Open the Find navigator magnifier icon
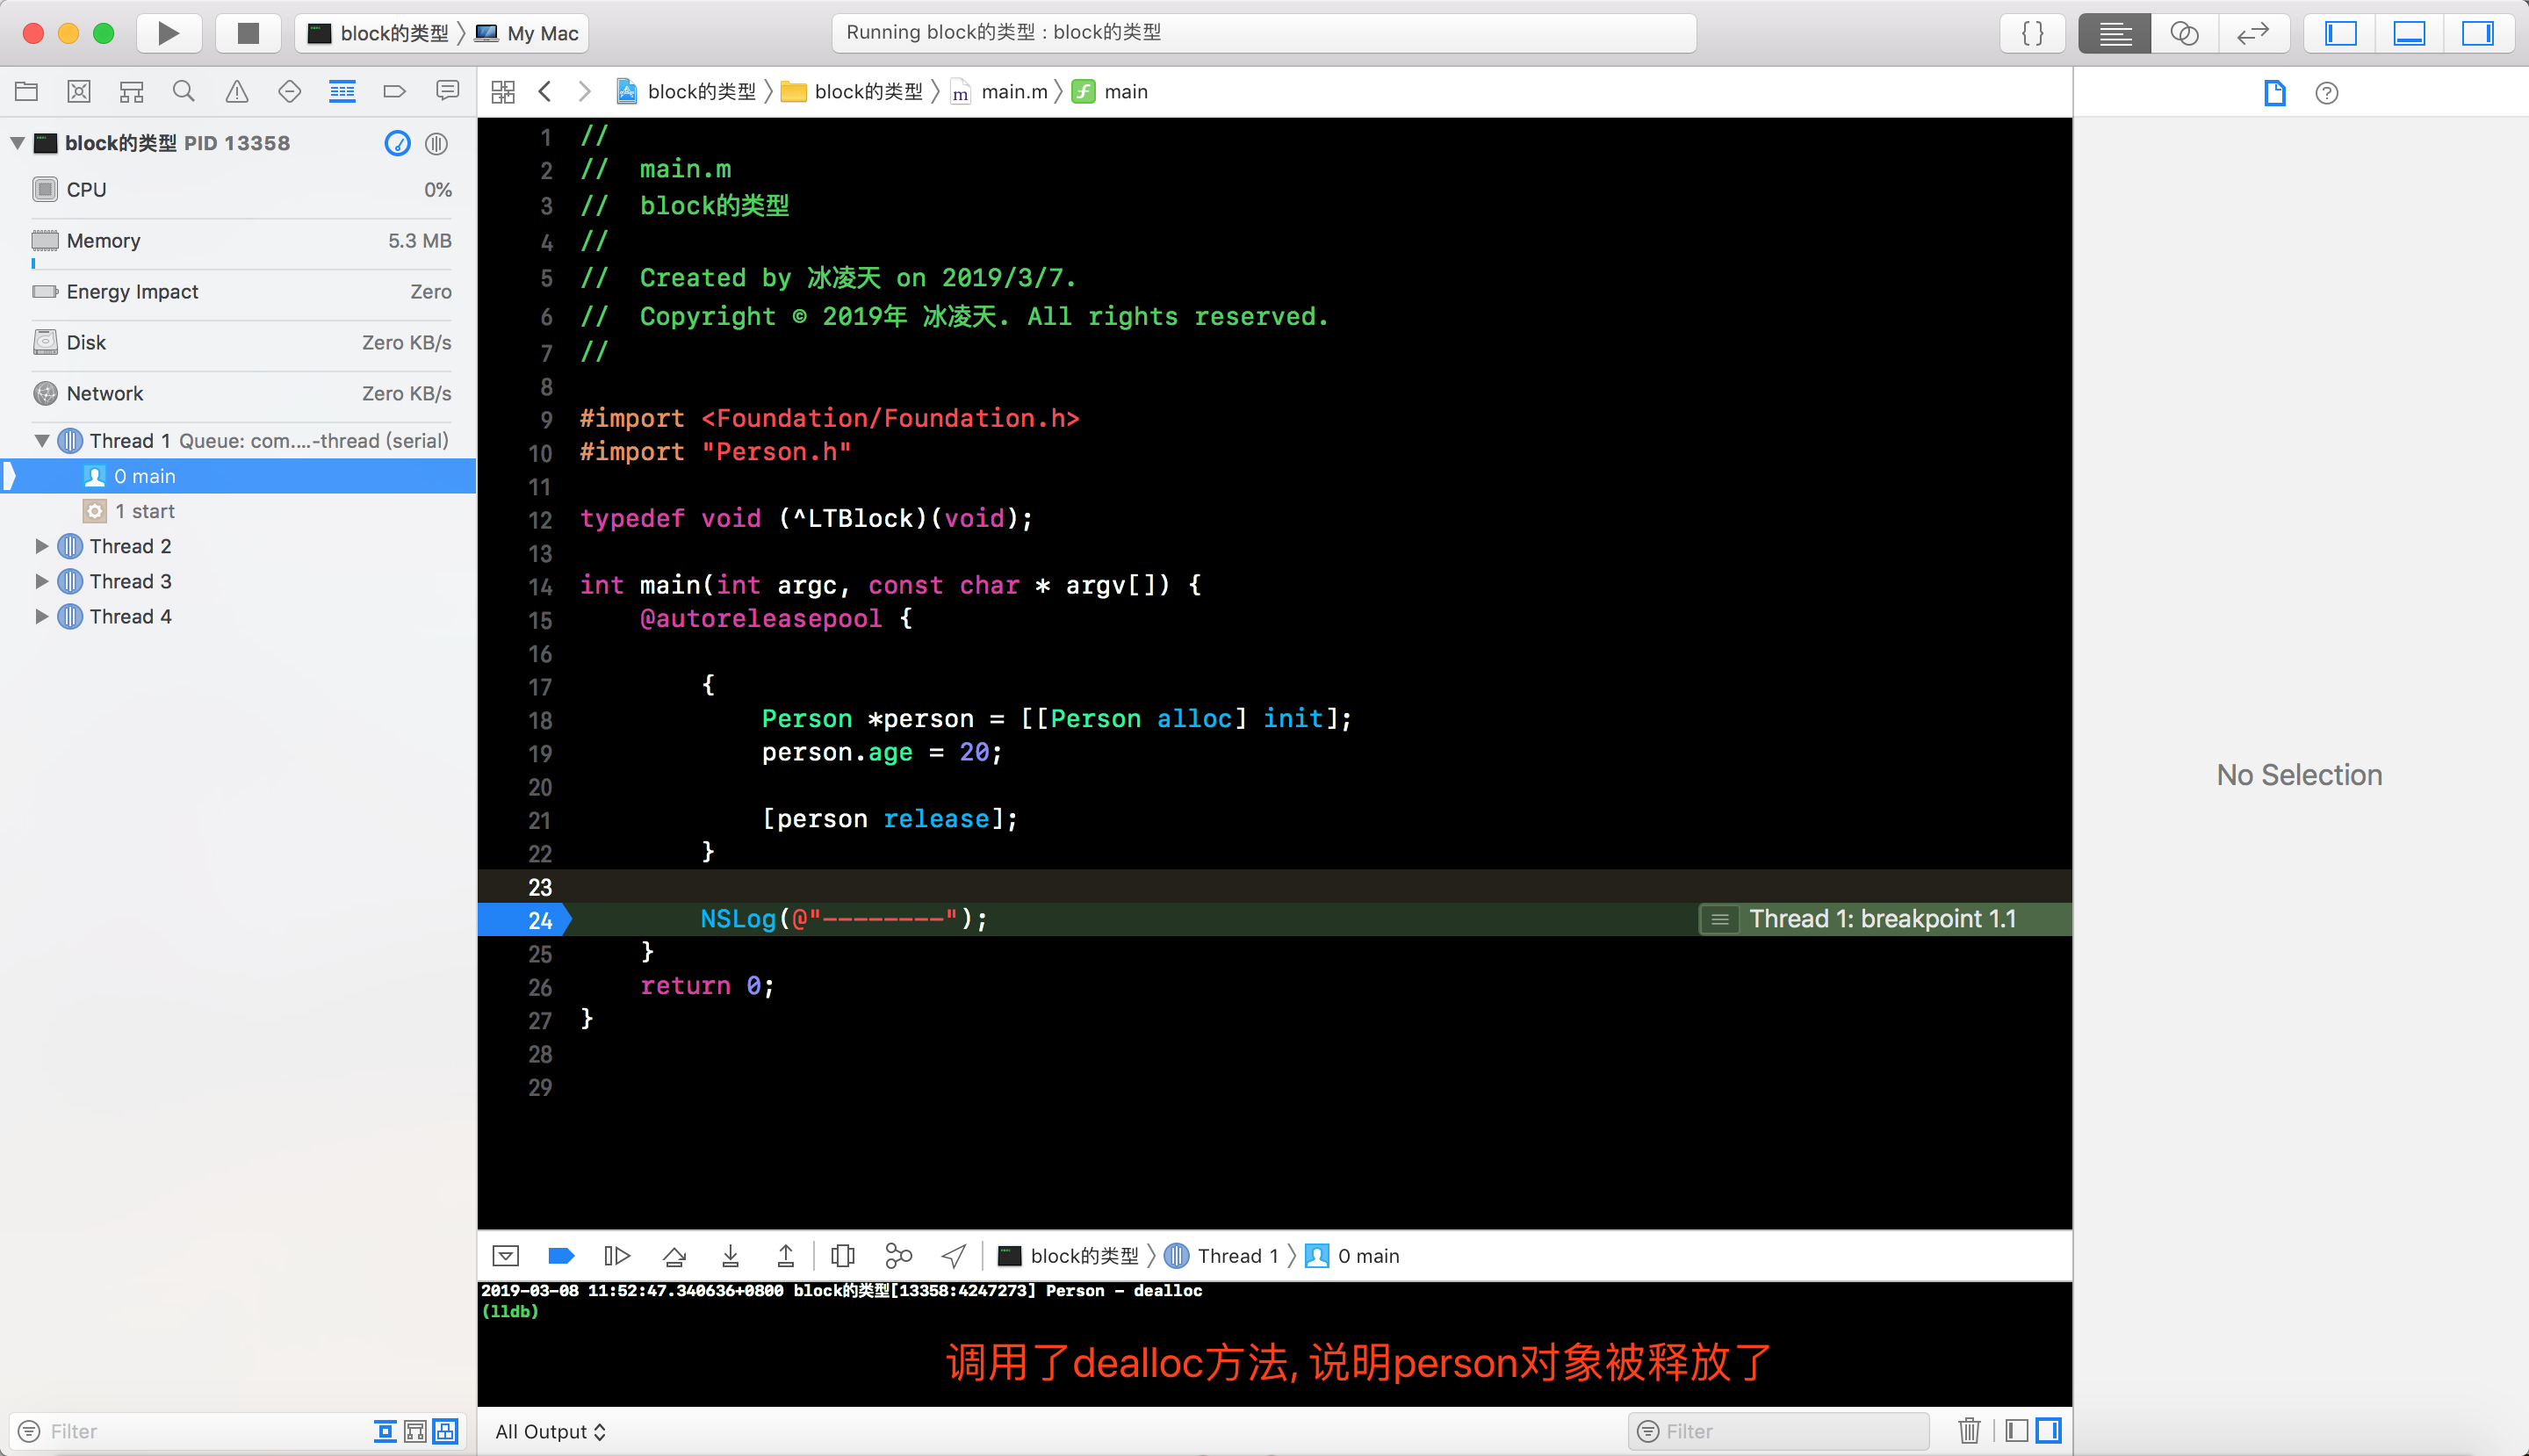Screen dimensions: 2529x1456 coord(183,92)
